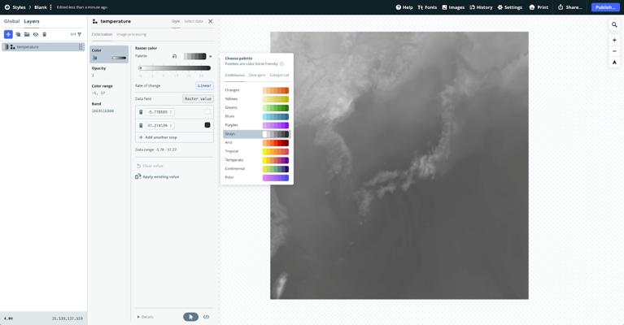Reverse the palette direction
The width and height of the screenshot is (624, 325).
click(x=174, y=57)
